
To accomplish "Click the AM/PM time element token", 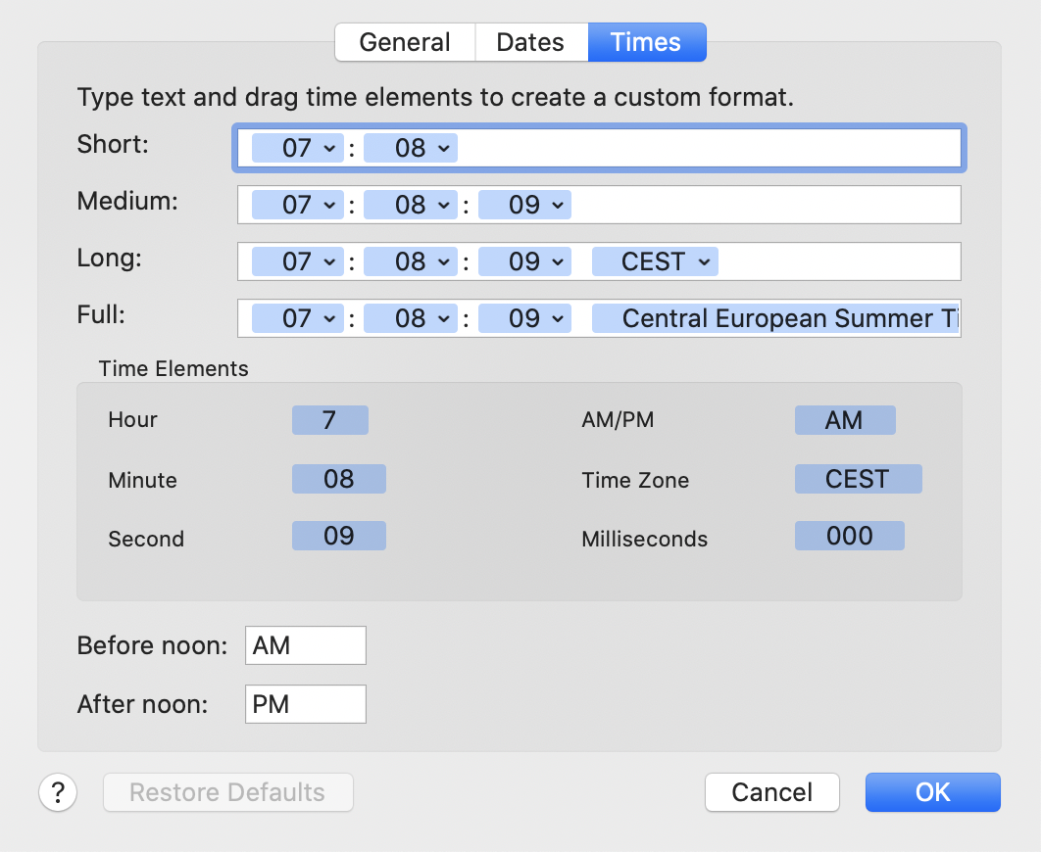I will tap(844, 420).
